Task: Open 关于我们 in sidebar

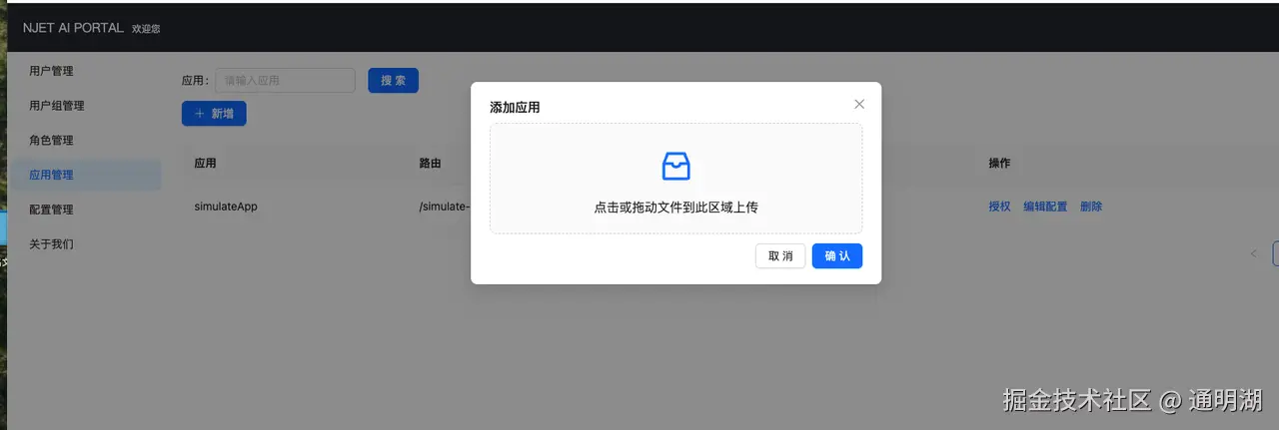Action: [51, 243]
